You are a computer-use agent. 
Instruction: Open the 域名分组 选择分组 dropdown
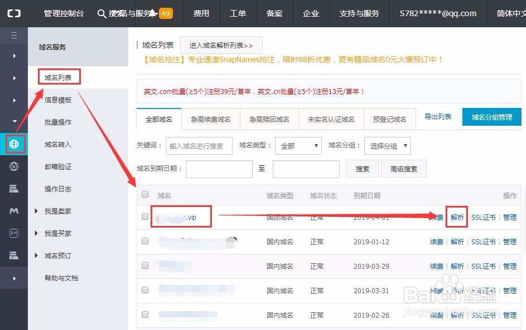387,146
